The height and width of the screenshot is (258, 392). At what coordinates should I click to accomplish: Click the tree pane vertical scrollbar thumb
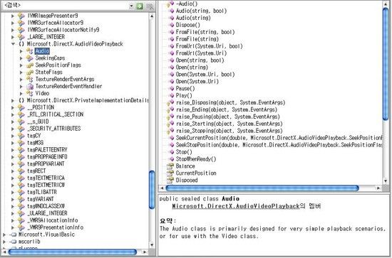pos(152,190)
